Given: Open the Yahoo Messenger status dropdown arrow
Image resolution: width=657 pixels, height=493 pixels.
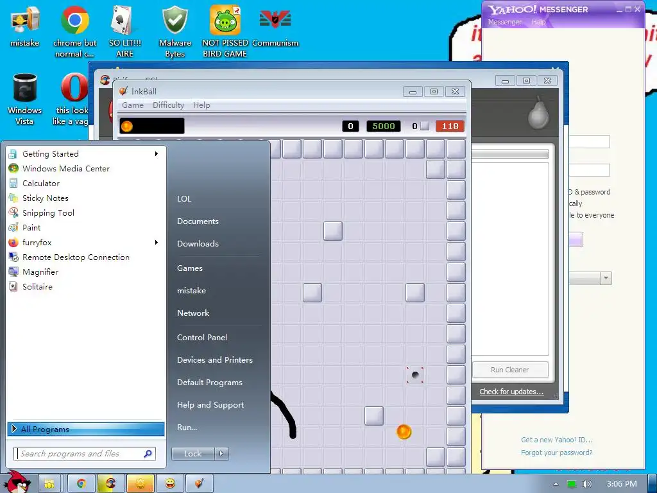Looking at the screenshot, I should [606, 278].
